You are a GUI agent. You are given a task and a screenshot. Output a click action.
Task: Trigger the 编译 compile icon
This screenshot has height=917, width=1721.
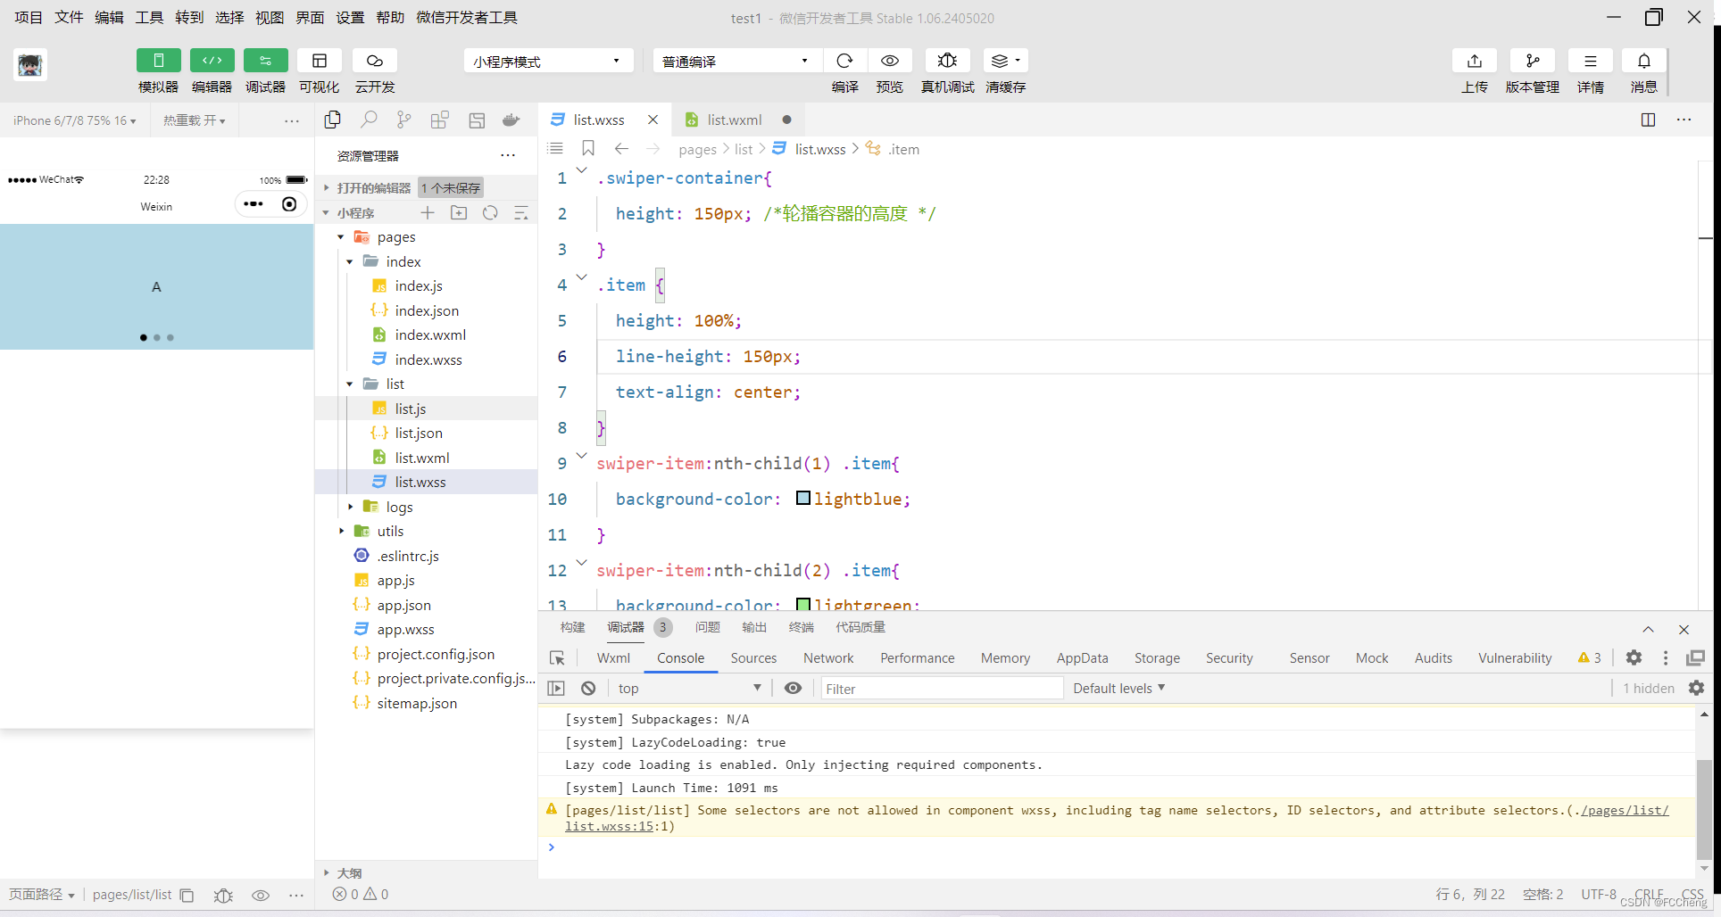pos(844,60)
